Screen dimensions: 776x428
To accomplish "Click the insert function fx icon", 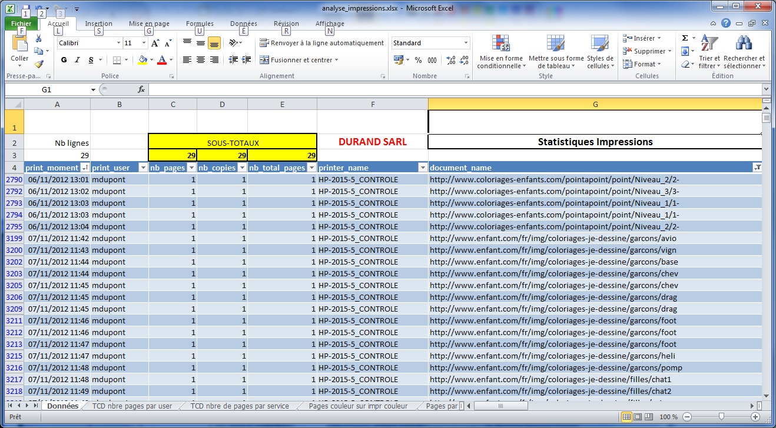I will (x=141, y=90).
